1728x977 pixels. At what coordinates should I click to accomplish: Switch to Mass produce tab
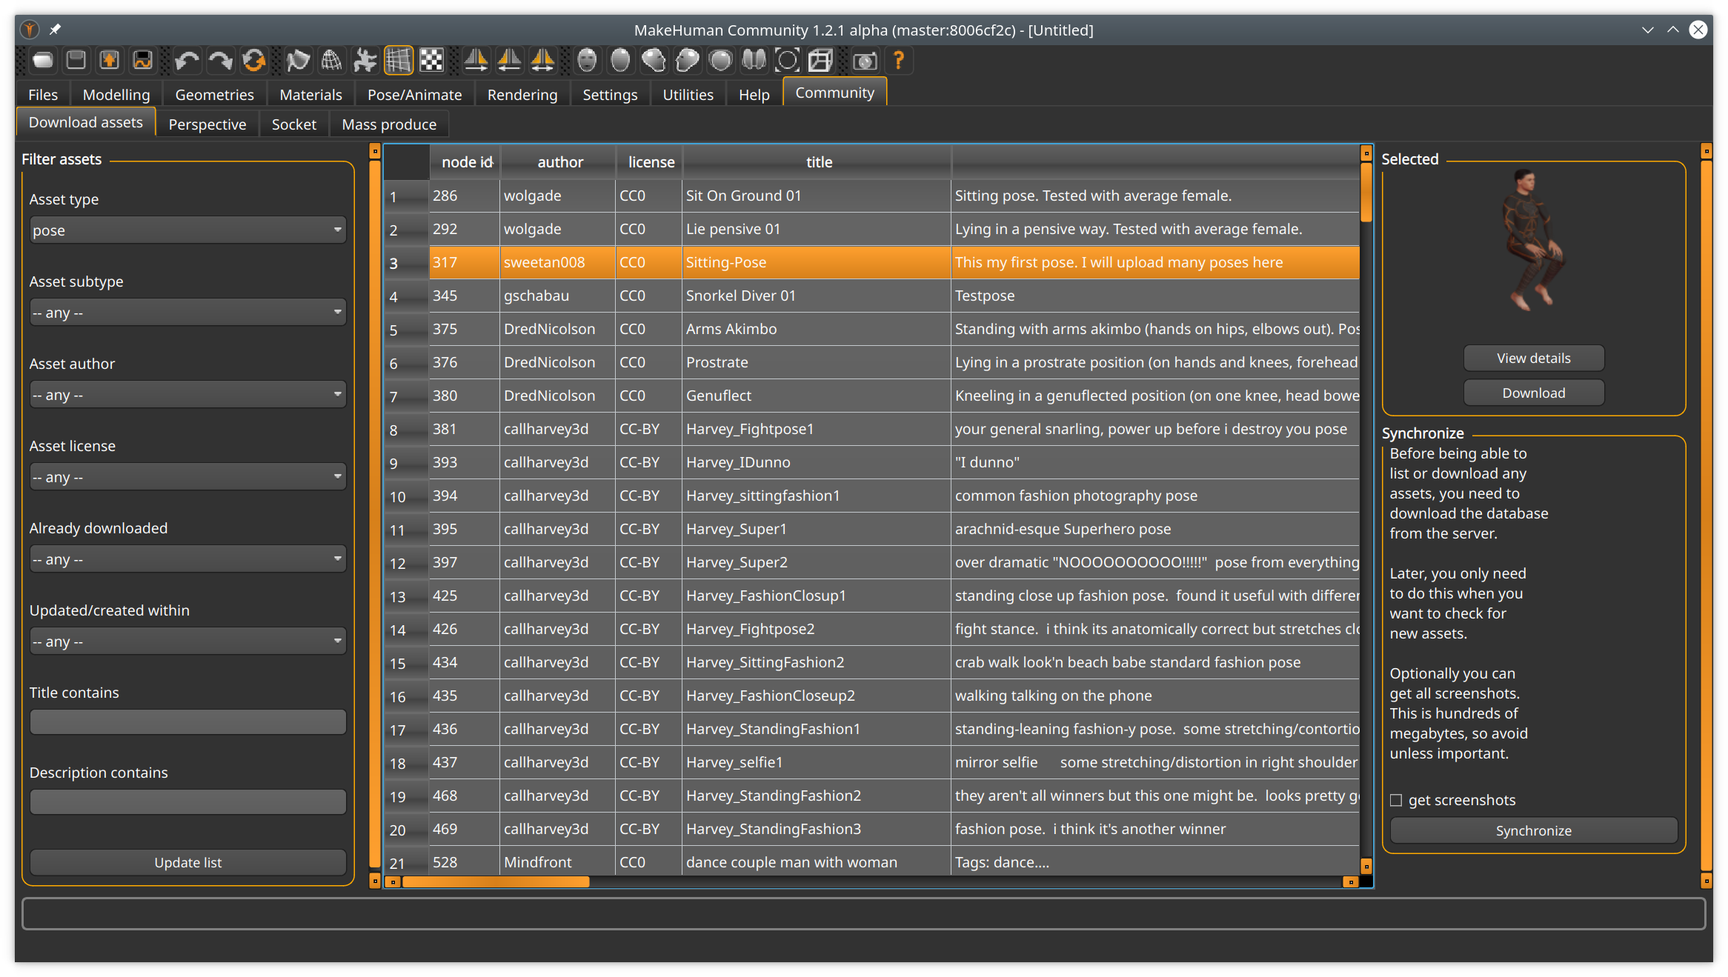(389, 122)
